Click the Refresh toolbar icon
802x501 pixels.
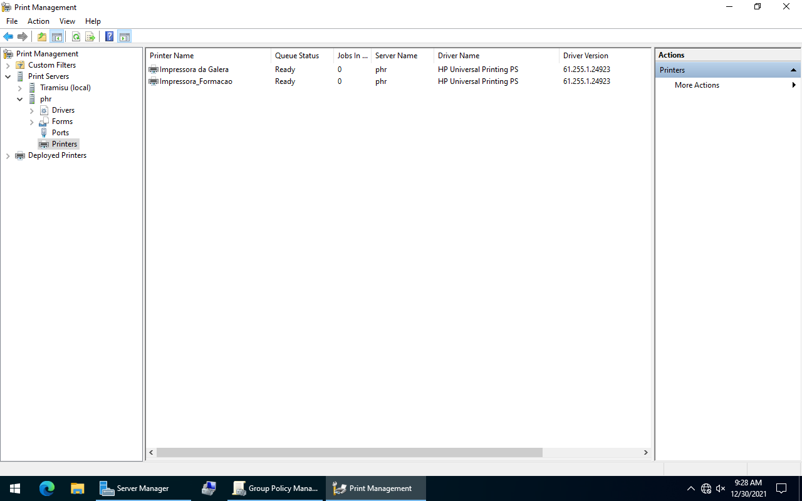tap(76, 36)
